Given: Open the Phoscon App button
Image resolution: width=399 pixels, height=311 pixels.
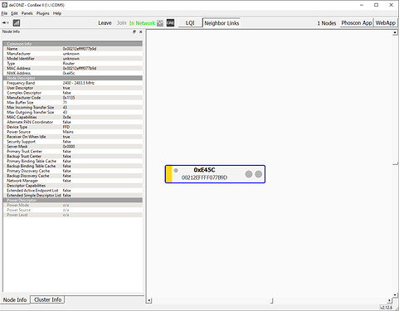Looking at the screenshot, I should [357, 23].
